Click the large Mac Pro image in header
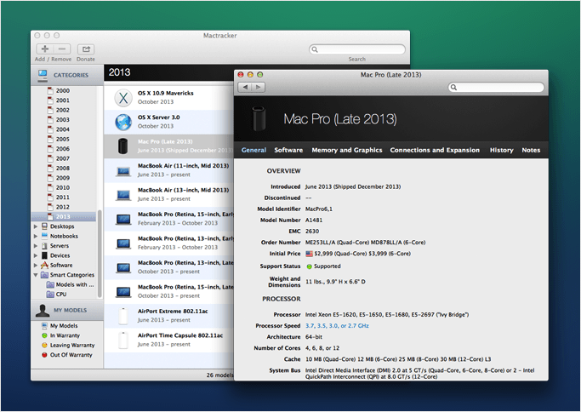The width and height of the screenshot is (581, 412). click(x=258, y=118)
